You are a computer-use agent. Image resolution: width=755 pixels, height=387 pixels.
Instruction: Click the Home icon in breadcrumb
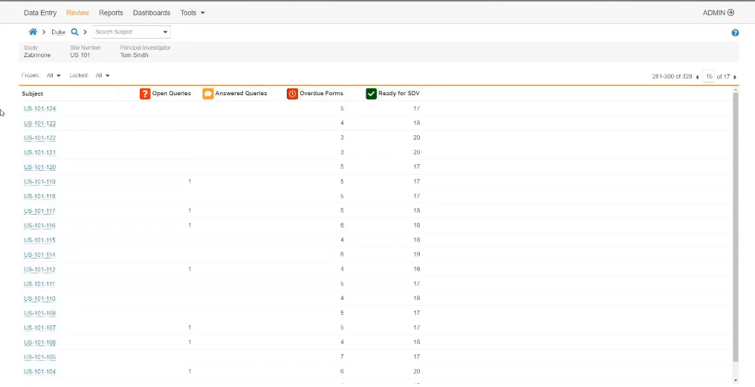click(x=33, y=32)
